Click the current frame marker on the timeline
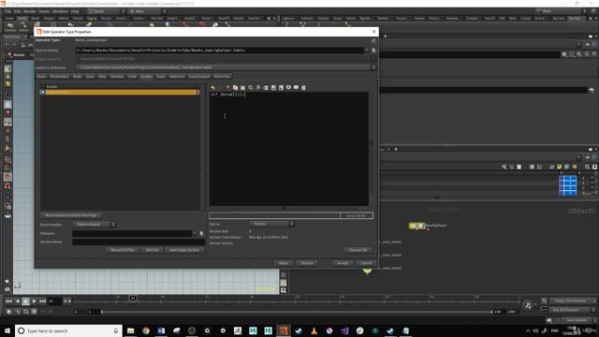599x337 pixels. pyautogui.click(x=133, y=298)
